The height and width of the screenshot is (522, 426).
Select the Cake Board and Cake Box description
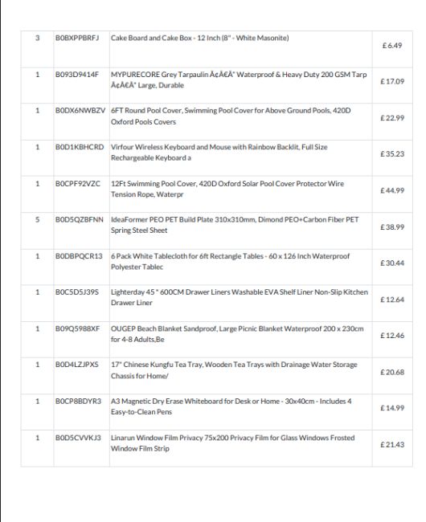click(x=200, y=38)
